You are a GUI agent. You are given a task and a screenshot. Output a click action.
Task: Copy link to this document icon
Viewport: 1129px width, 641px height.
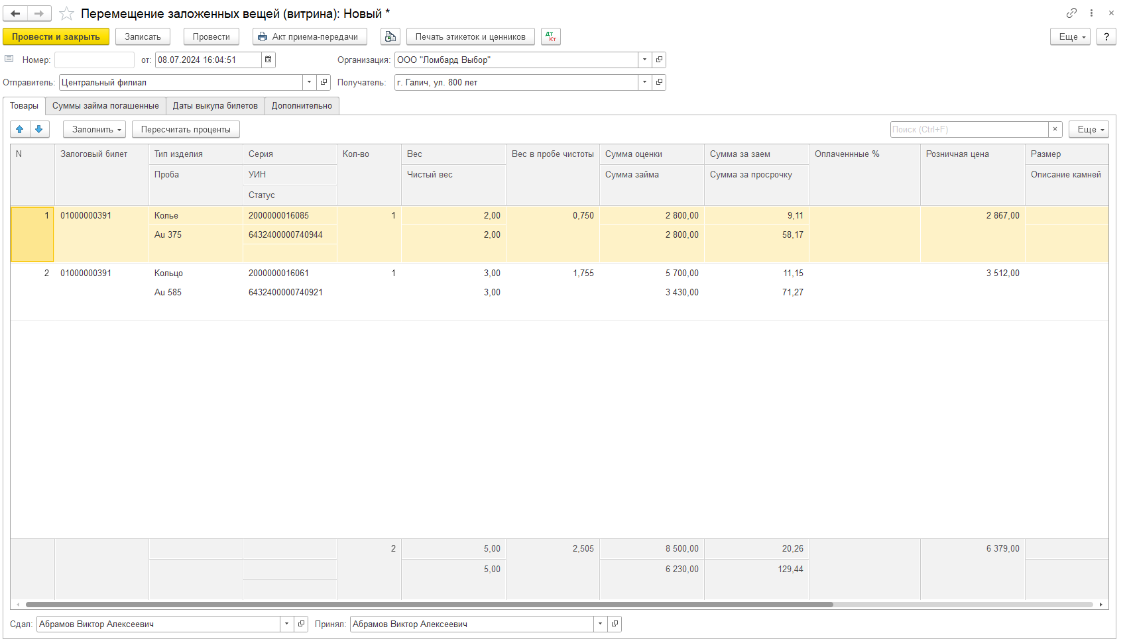[1071, 13]
